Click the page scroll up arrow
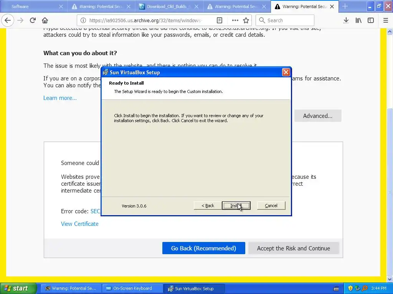 point(390,31)
